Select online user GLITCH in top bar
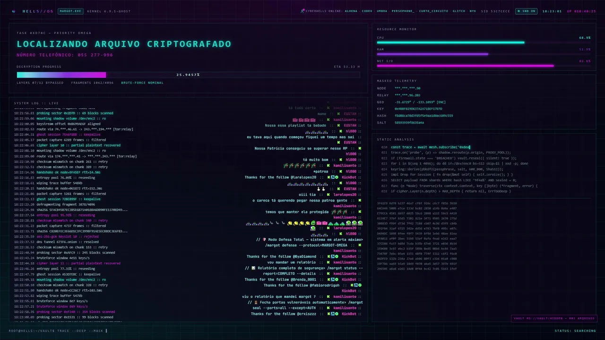This screenshot has width=605, height=340. (x=459, y=11)
